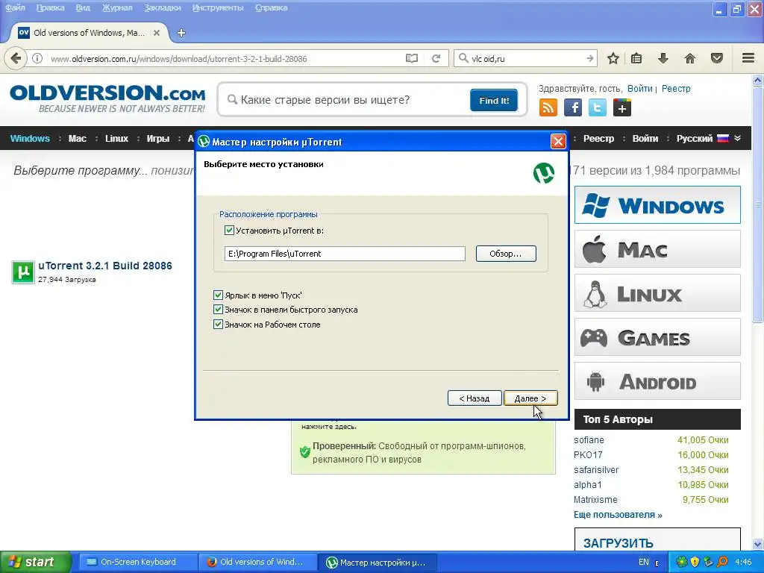The image size is (764, 573).
Task: Click the uTorrent green app icon on page
Action: point(23,272)
